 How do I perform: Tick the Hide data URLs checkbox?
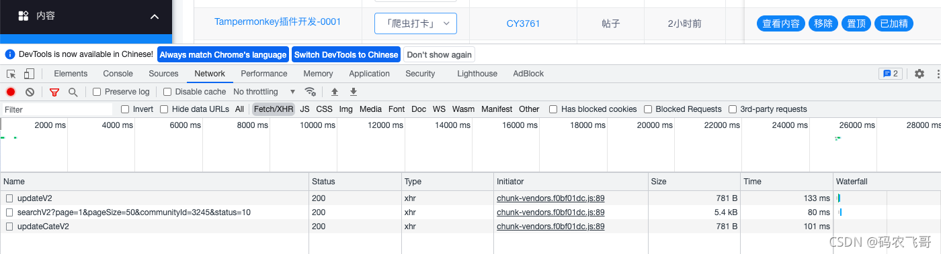(164, 109)
